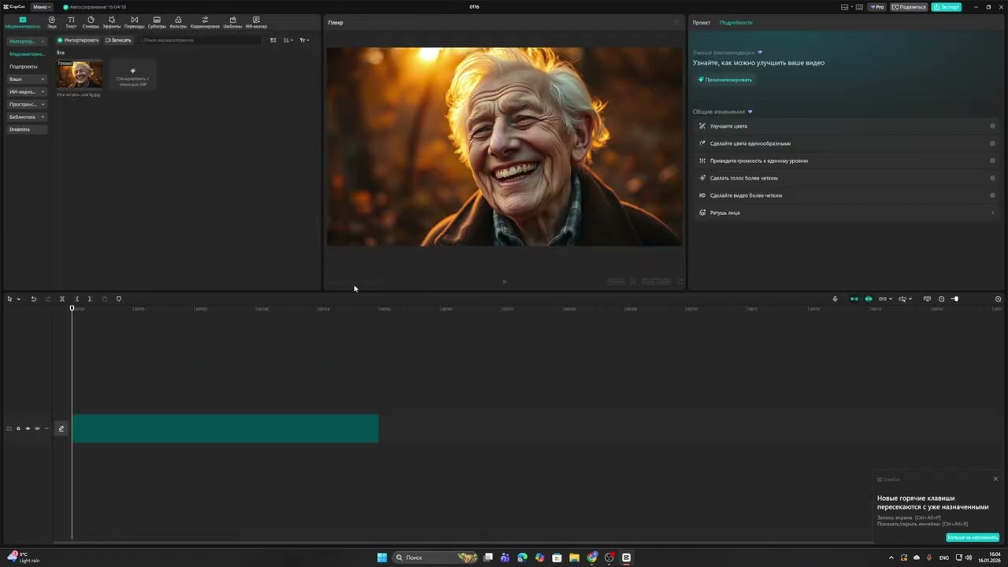
Task: Toggle the green main track magnet
Action: [854, 299]
